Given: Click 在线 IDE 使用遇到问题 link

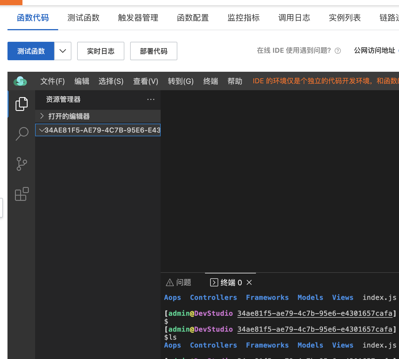Looking at the screenshot, I should [294, 51].
